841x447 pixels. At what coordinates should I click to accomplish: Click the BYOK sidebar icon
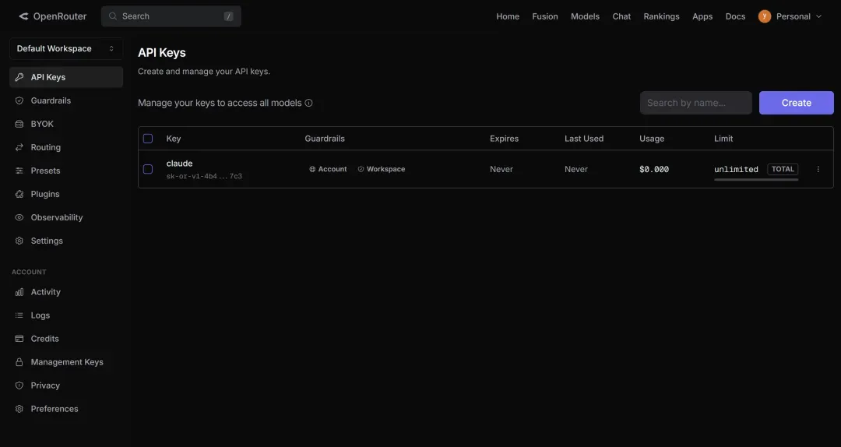tap(19, 124)
